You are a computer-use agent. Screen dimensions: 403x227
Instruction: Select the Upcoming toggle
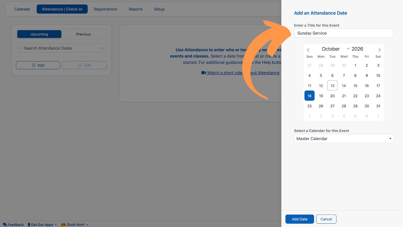[x=39, y=34]
